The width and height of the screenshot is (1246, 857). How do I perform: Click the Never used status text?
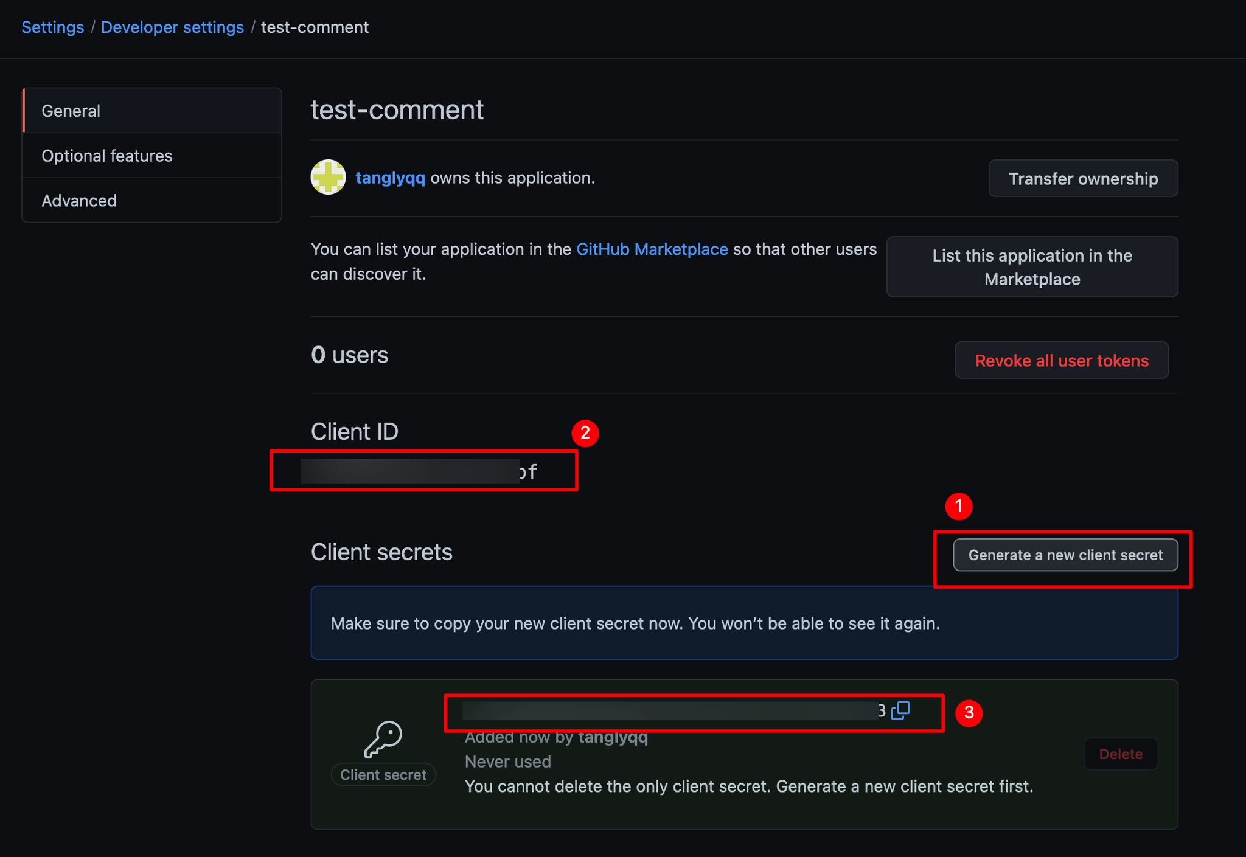pos(508,762)
